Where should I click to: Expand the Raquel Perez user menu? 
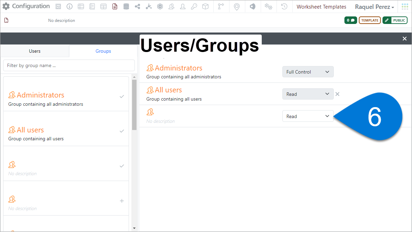374,7
